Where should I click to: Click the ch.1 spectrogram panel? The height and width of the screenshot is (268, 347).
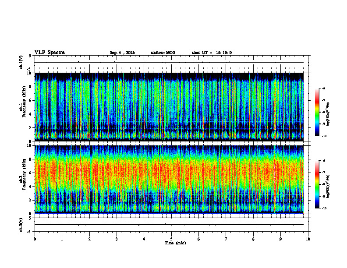click(x=169, y=107)
